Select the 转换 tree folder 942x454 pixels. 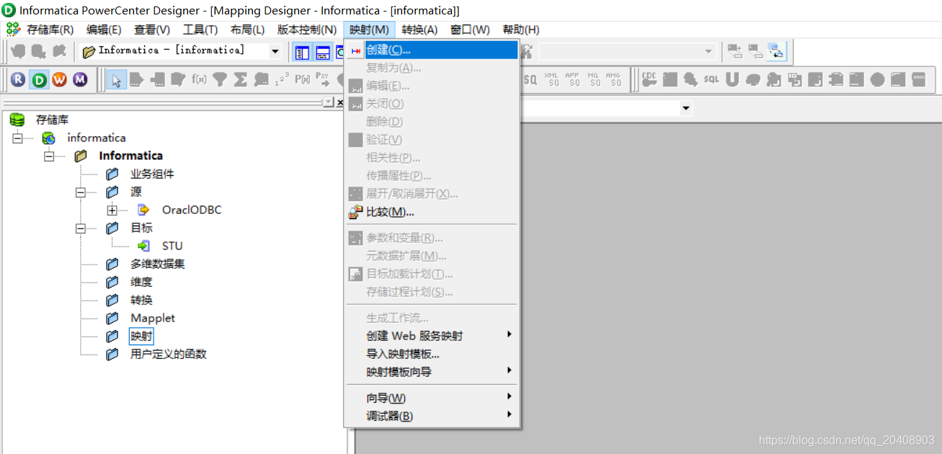click(x=141, y=300)
